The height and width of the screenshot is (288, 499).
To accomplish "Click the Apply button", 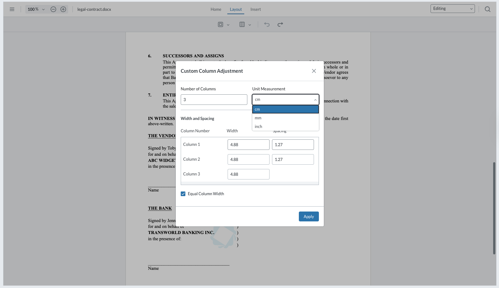I will point(309,216).
